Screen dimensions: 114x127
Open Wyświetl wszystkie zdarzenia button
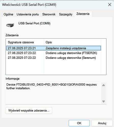[x=29, y=110]
